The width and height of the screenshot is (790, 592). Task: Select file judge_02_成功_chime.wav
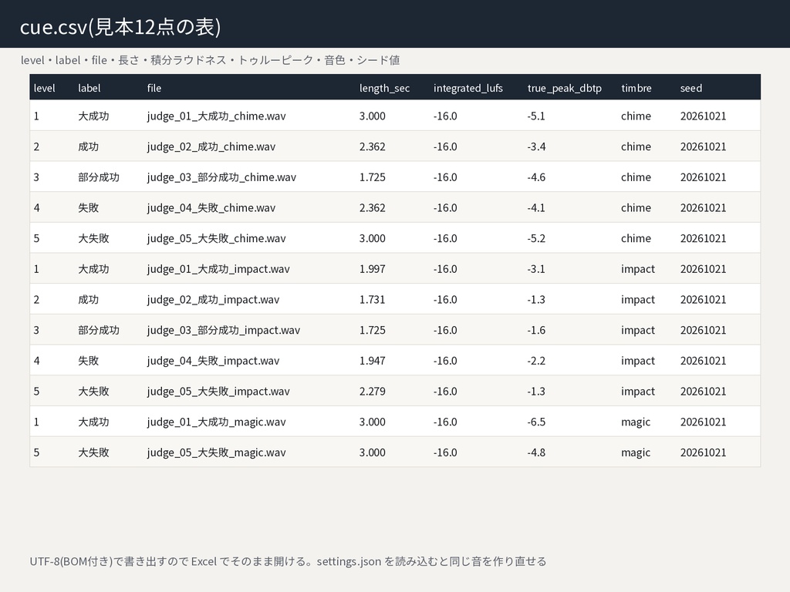211,147
